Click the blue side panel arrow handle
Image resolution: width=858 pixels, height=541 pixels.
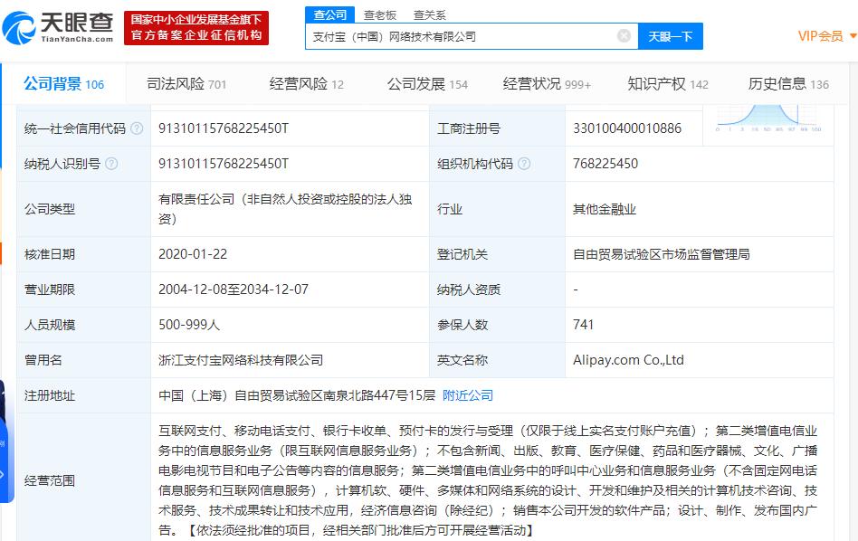click(x=4, y=474)
